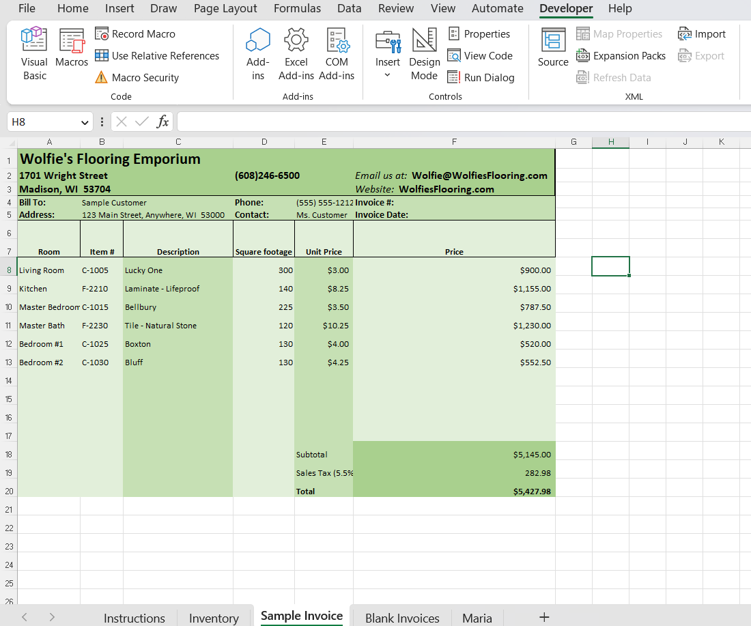Switch to the Review tab
This screenshot has height=626, width=751.
[x=395, y=9]
